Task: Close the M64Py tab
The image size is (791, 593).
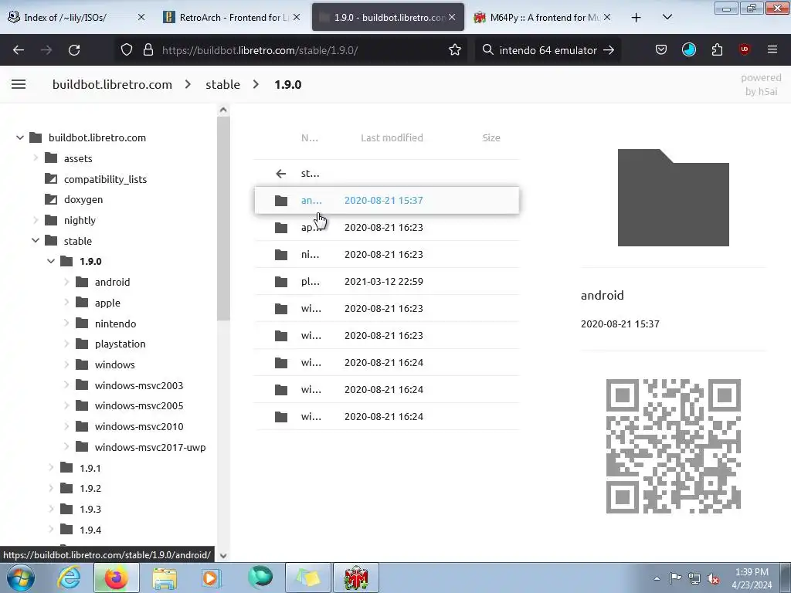Action: (x=607, y=17)
